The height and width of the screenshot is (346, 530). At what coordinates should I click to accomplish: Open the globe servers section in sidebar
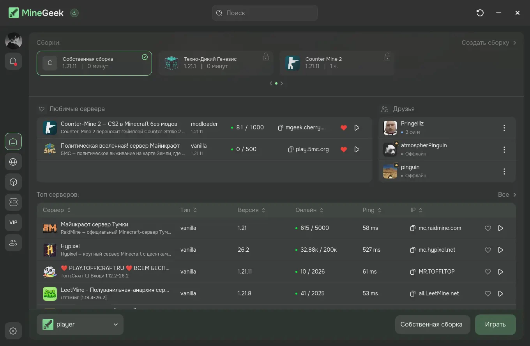click(x=13, y=162)
